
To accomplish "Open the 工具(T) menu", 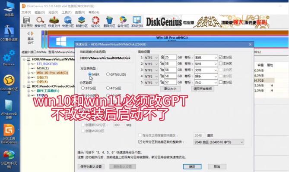I will click(67, 12).
